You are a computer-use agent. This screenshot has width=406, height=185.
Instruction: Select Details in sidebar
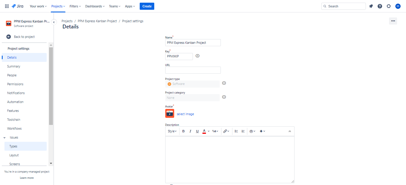pyautogui.click(x=24, y=57)
